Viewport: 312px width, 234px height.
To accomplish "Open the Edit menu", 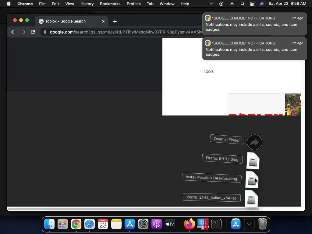I will (x=55, y=4).
